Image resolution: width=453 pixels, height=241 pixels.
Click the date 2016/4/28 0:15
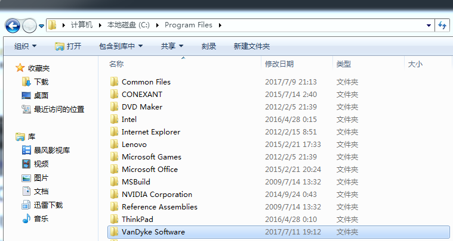[x=291, y=119]
